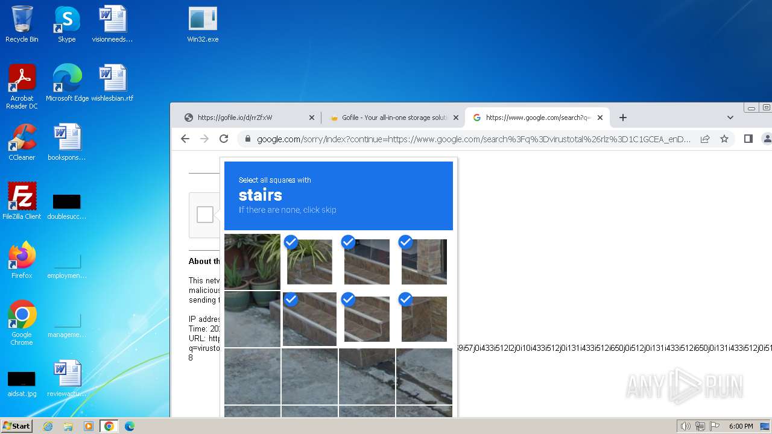The image size is (772, 434).
Task: Click the Windows Start button
Action: [x=17, y=426]
